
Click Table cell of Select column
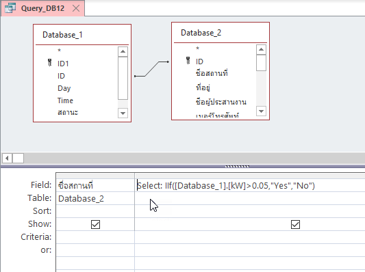(x=250, y=198)
